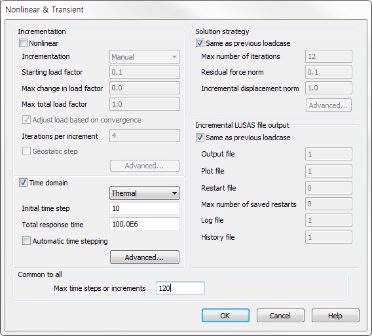Viewport: 372px width, 336px height.
Task: Click the Output file value field
Action: point(329,154)
